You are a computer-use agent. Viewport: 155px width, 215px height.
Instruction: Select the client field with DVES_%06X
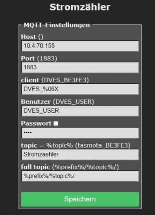[x=80, y=89]
